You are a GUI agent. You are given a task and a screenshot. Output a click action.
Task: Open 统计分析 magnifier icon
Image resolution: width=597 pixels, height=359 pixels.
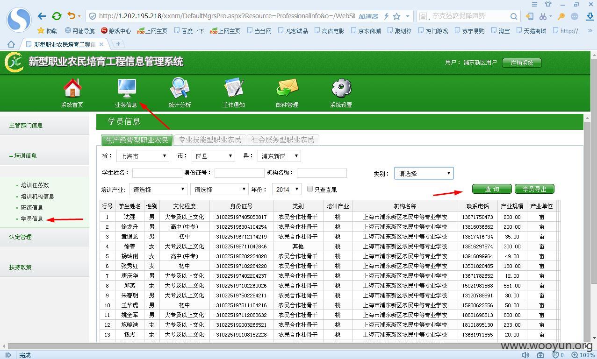(x=180, y=88)
